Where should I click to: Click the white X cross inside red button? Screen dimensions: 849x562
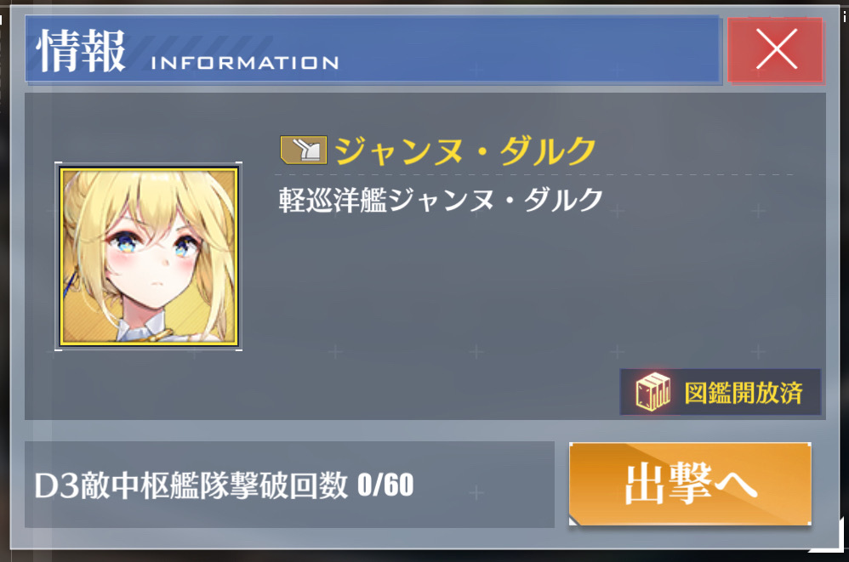click(x=777, y=49)
